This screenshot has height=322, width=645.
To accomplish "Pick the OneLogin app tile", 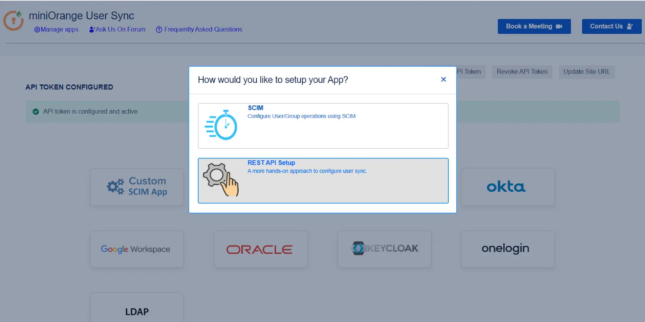I will pos(508,249).
